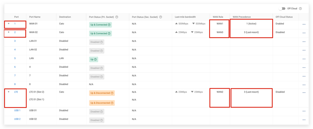The height and width of the screenshot is (129, 313).
Task: Toggle the Off Cloud switch
Action: [x=282, y=9]
